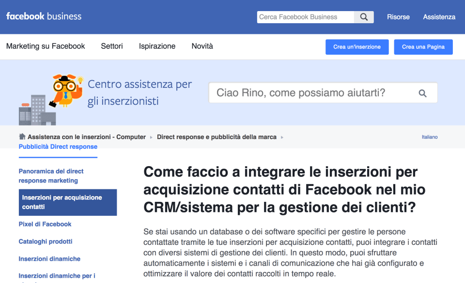Click the Crea una Pagina button

tap(423, 47)
